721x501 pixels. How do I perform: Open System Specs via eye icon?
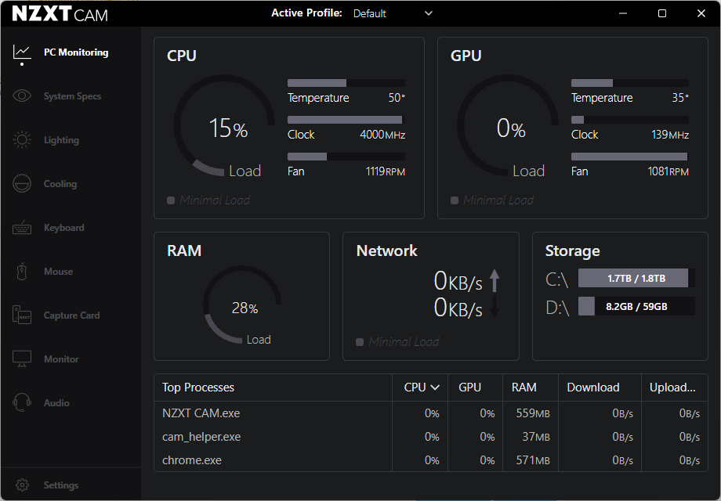tap(22, 96)
